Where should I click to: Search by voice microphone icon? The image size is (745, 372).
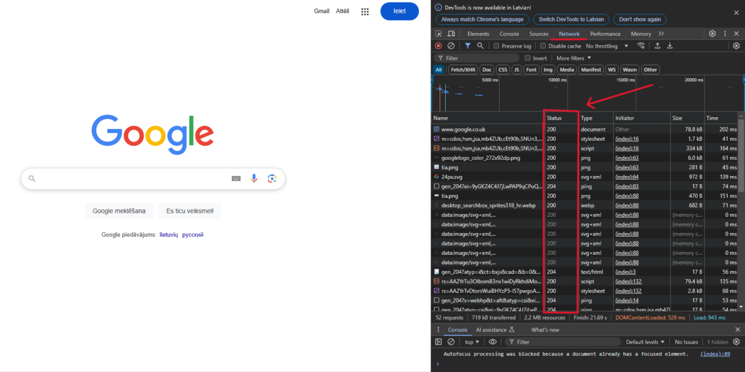pyautogui.click(x=254, y=179)
